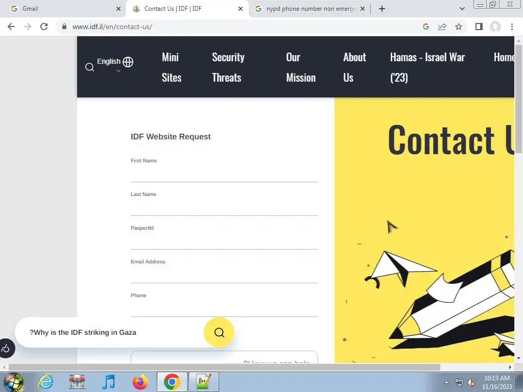Focus the PasportId field
This screenshot has height=392, width=523.
point(224,241)
